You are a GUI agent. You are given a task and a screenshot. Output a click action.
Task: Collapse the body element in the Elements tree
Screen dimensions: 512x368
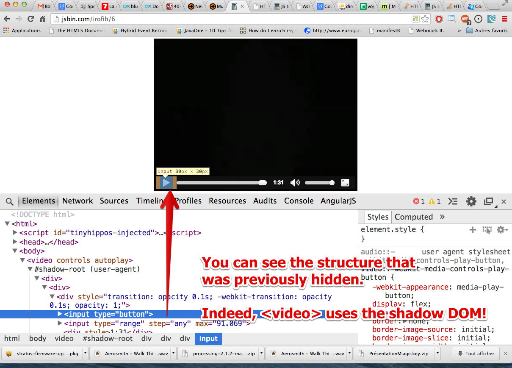coord(15,251)
